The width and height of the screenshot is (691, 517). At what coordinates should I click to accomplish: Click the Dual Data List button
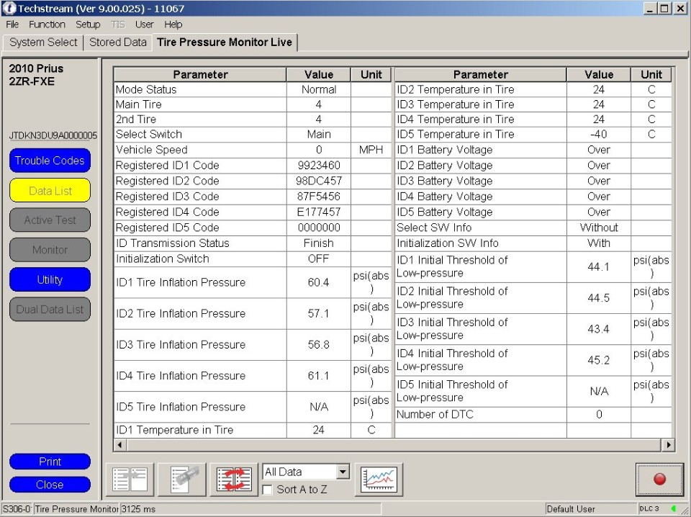click(50, 310)
